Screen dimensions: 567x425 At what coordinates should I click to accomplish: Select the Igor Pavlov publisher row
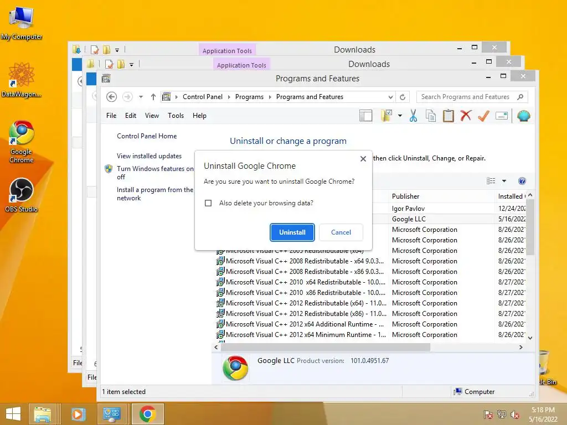click(408, 209)
